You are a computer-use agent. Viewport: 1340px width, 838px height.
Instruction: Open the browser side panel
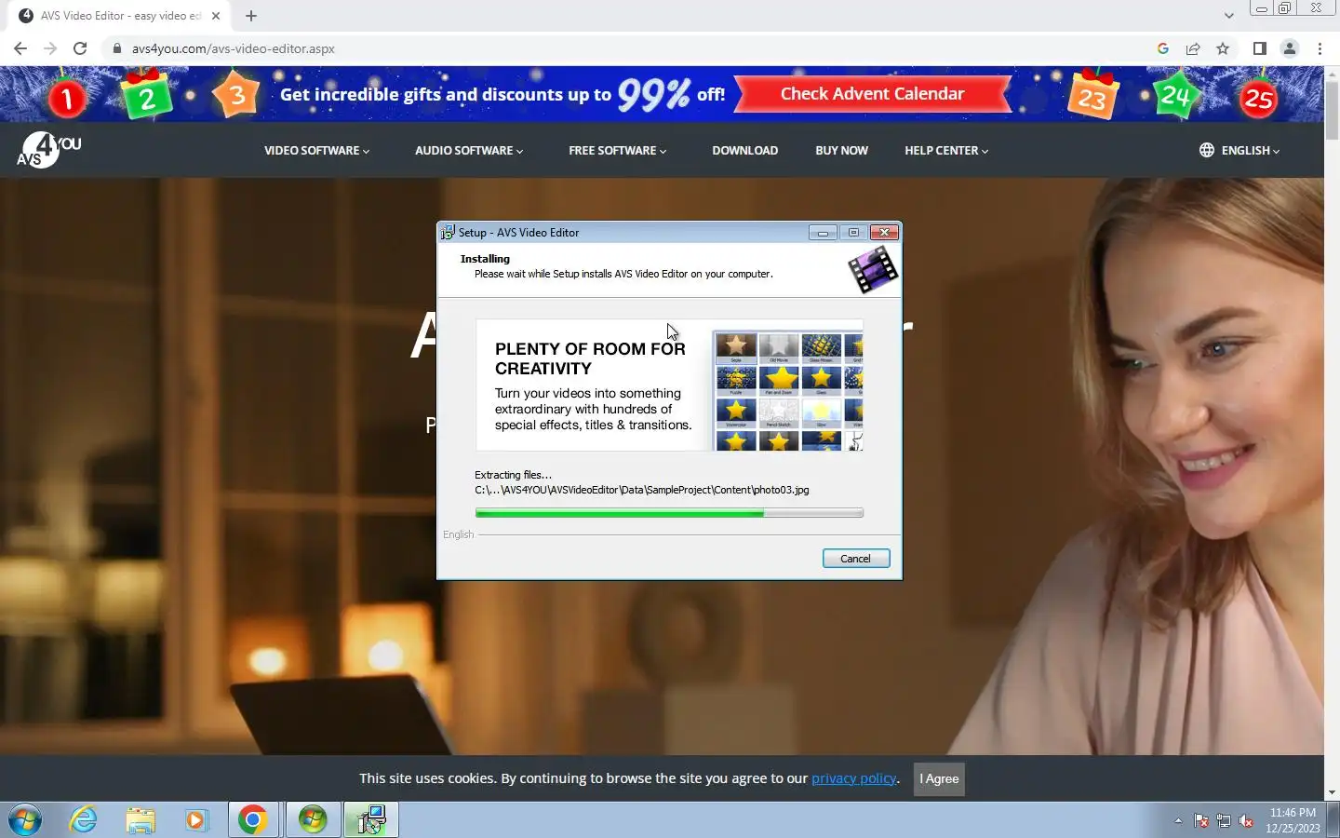1259,48
